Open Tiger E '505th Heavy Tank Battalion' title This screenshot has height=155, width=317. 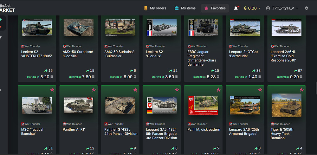pyautogui.click(x=282, y=134)
